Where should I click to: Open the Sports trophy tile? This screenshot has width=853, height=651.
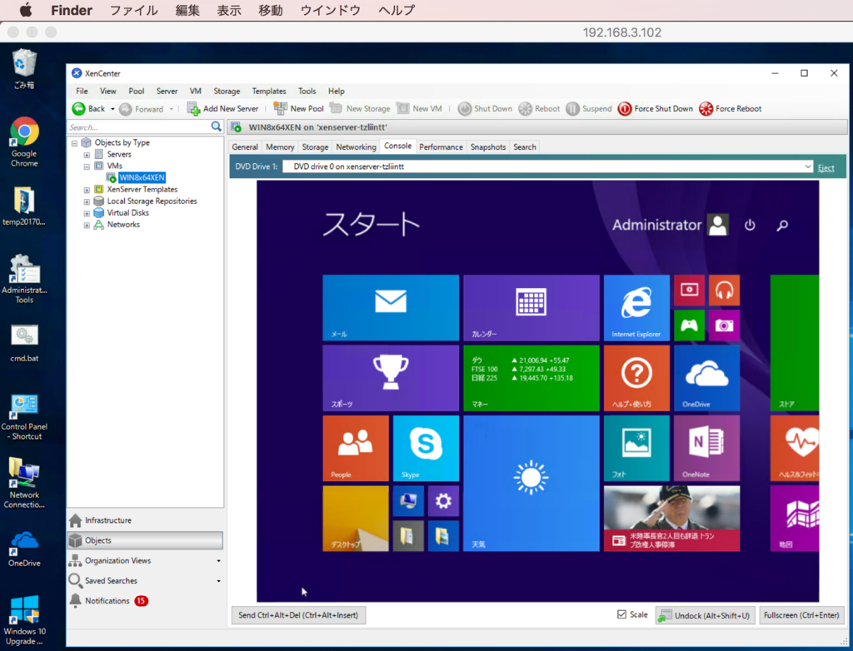391,378
